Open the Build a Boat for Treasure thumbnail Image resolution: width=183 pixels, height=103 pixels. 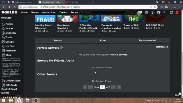click(112, 19)
